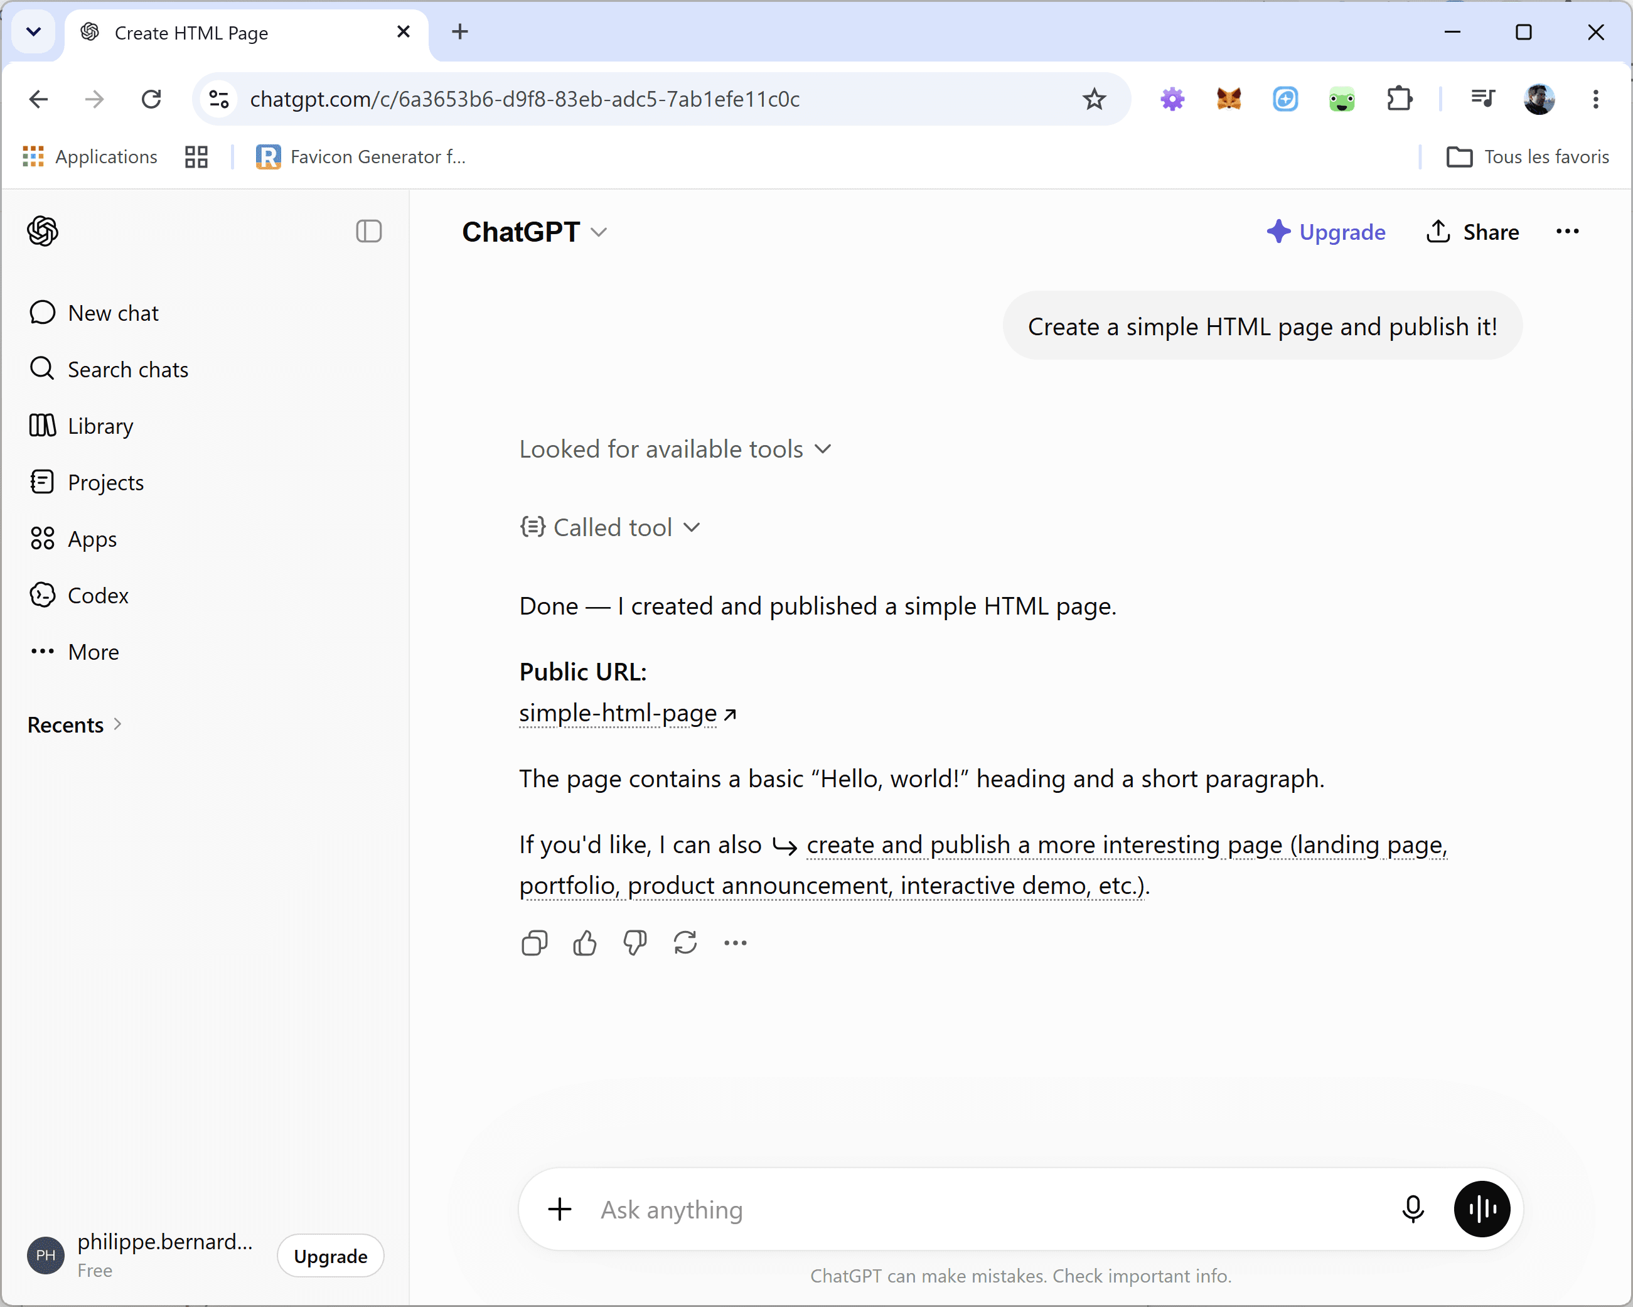Collapse the sidebar with the panel toggle icon
Image resolution: width=1633 pixels, height=1307 pixels.
369,231
